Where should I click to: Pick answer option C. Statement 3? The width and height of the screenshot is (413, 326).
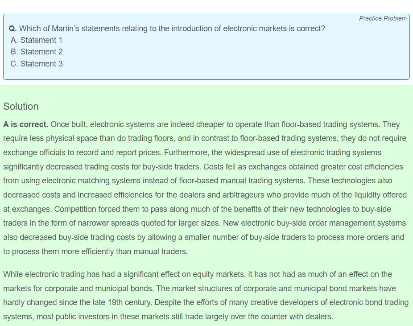(37, 64)
